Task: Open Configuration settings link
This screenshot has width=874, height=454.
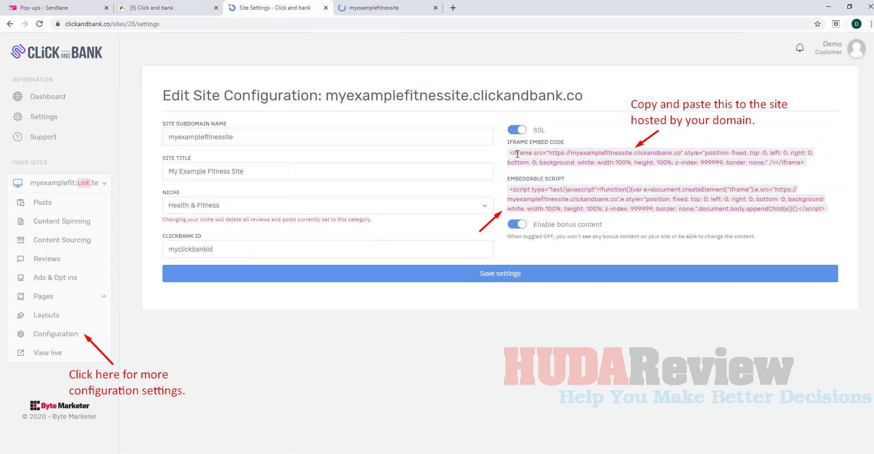Action: (x=56, y=334)
